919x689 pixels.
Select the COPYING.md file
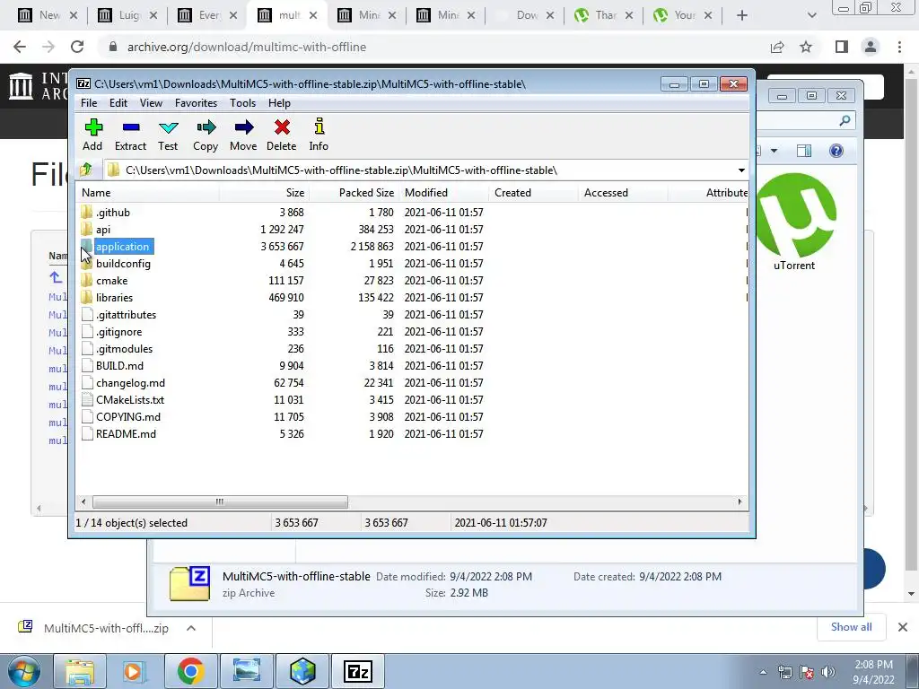[x=128, y=416]
